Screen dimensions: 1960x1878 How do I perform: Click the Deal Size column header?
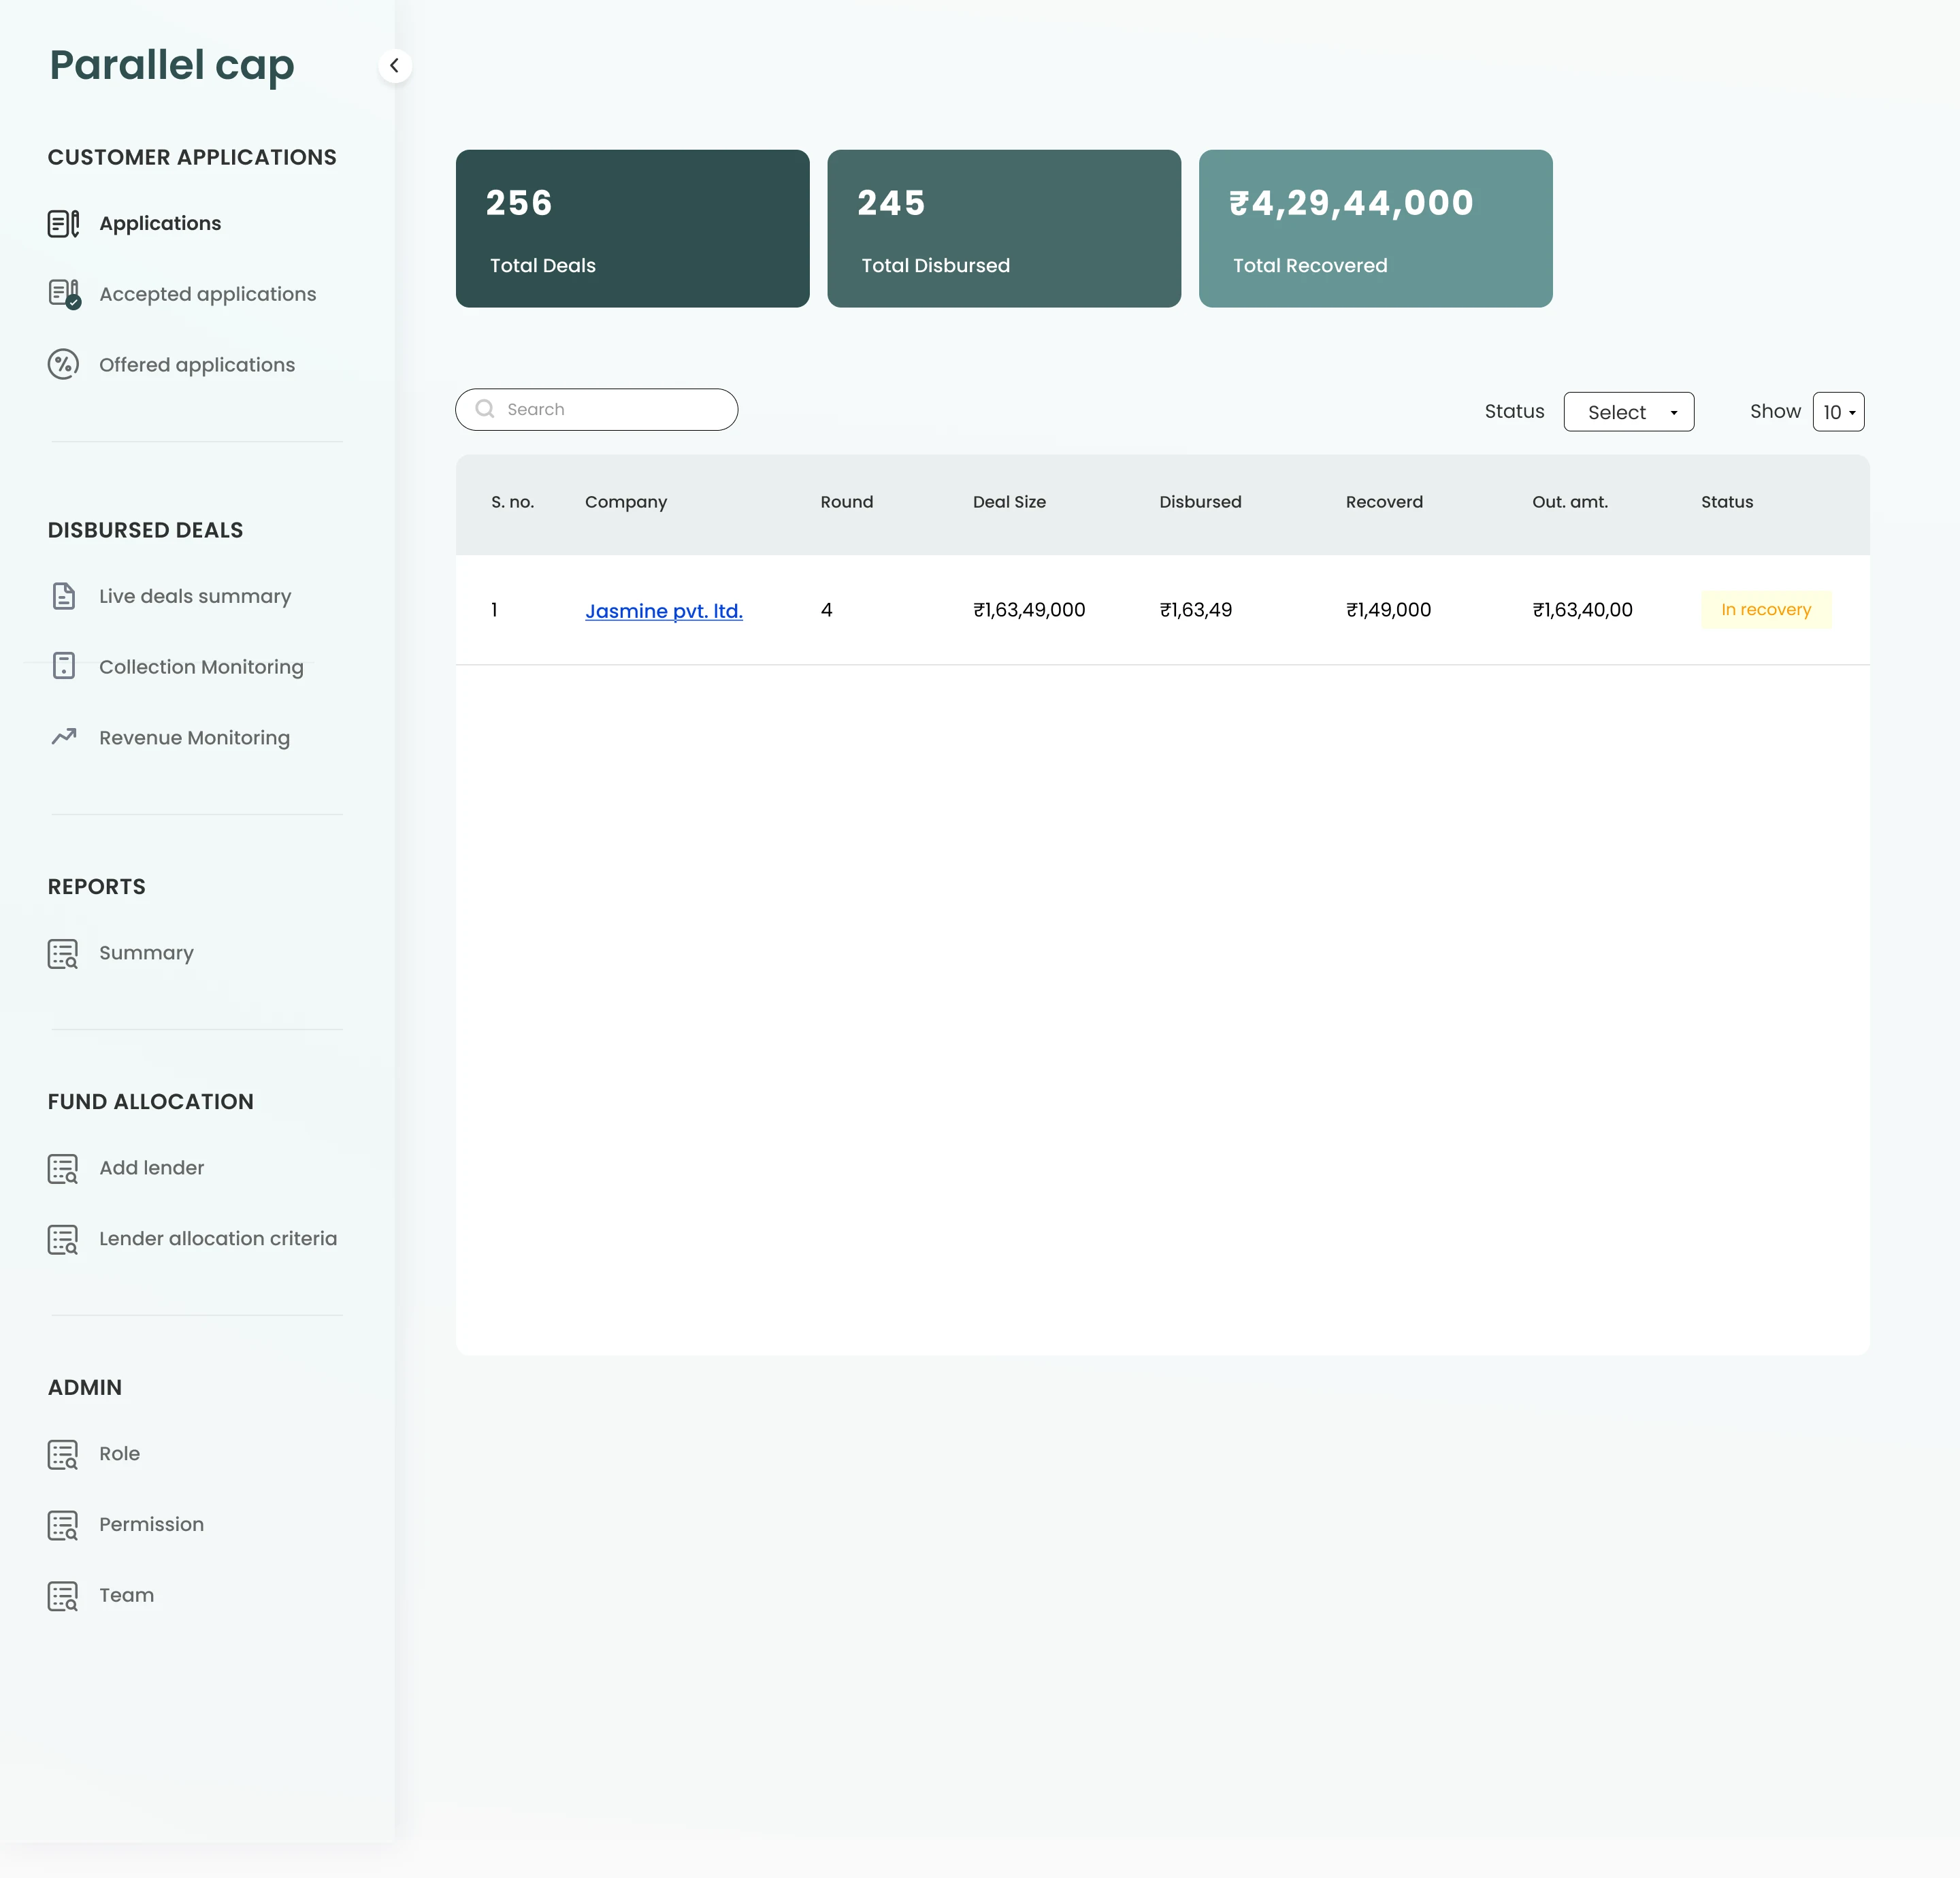point(1009,502)
